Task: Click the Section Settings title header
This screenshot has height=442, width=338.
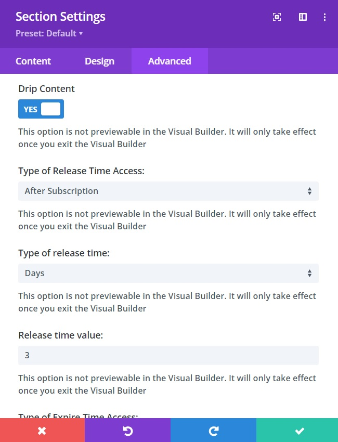Action: (60, 17)
